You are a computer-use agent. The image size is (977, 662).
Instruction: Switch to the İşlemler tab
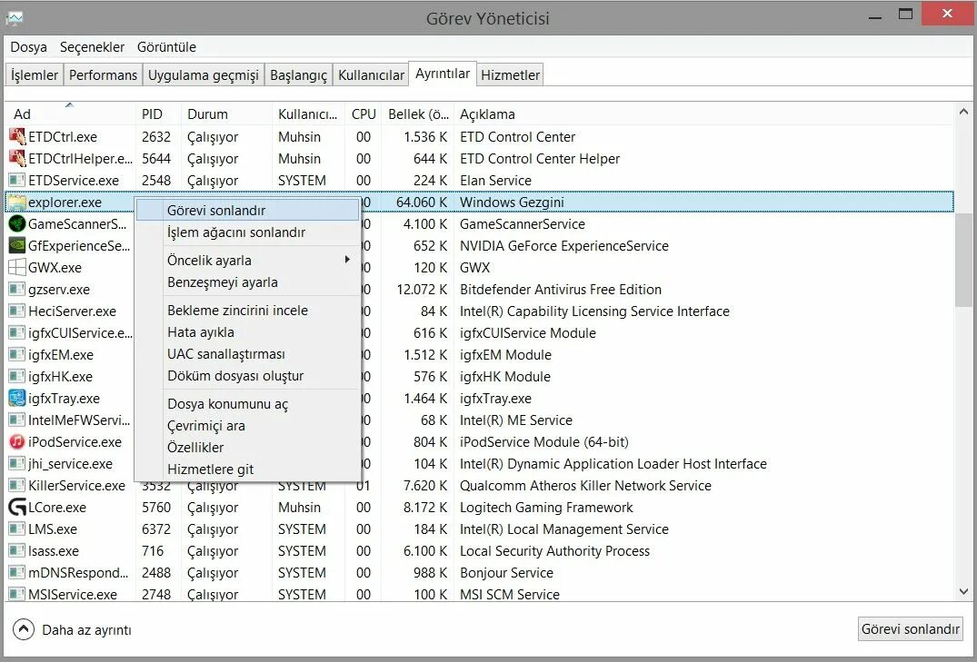tap(35, 74)
